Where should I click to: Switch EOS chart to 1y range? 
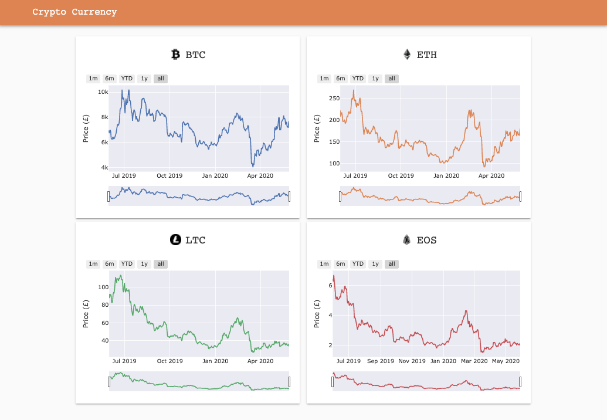click(375, 264)
